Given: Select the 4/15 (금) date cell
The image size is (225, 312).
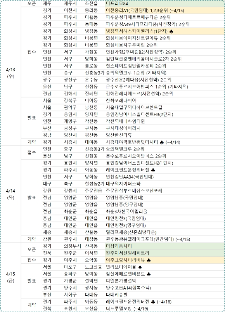Looking at the screenshot, I should point(11,277).
